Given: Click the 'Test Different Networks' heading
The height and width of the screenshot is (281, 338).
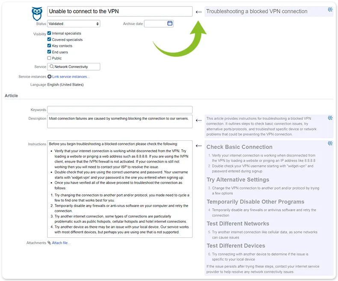Looking at the screenshot, I should click(x=238, y=224).
